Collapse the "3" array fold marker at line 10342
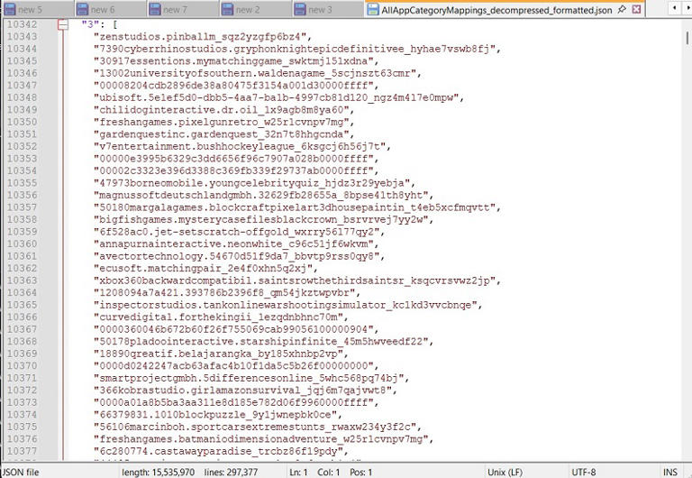This screenshot has height=478, width=692. tap(63, 23)
